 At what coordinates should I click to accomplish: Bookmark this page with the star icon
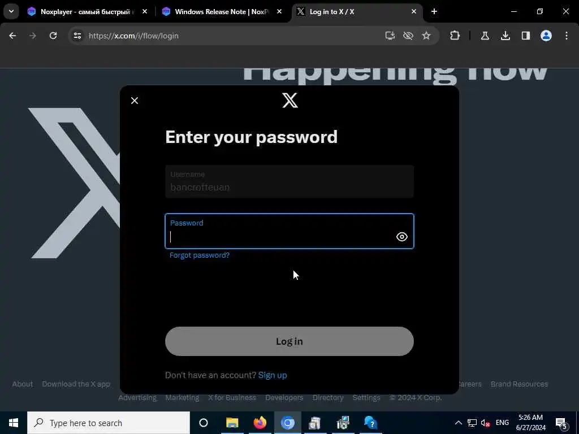coord(426,36)
